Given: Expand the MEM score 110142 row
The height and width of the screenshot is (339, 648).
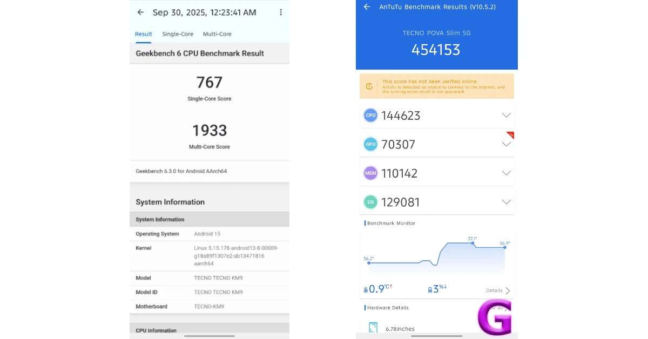Looking at the screenshot, I should (x=506, y=173).
